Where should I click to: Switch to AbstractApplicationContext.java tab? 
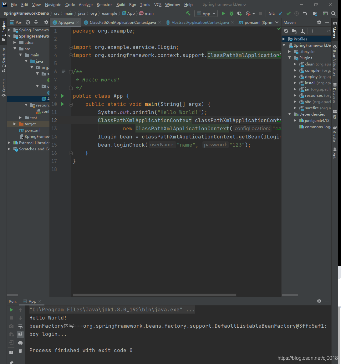click(200, 22)
